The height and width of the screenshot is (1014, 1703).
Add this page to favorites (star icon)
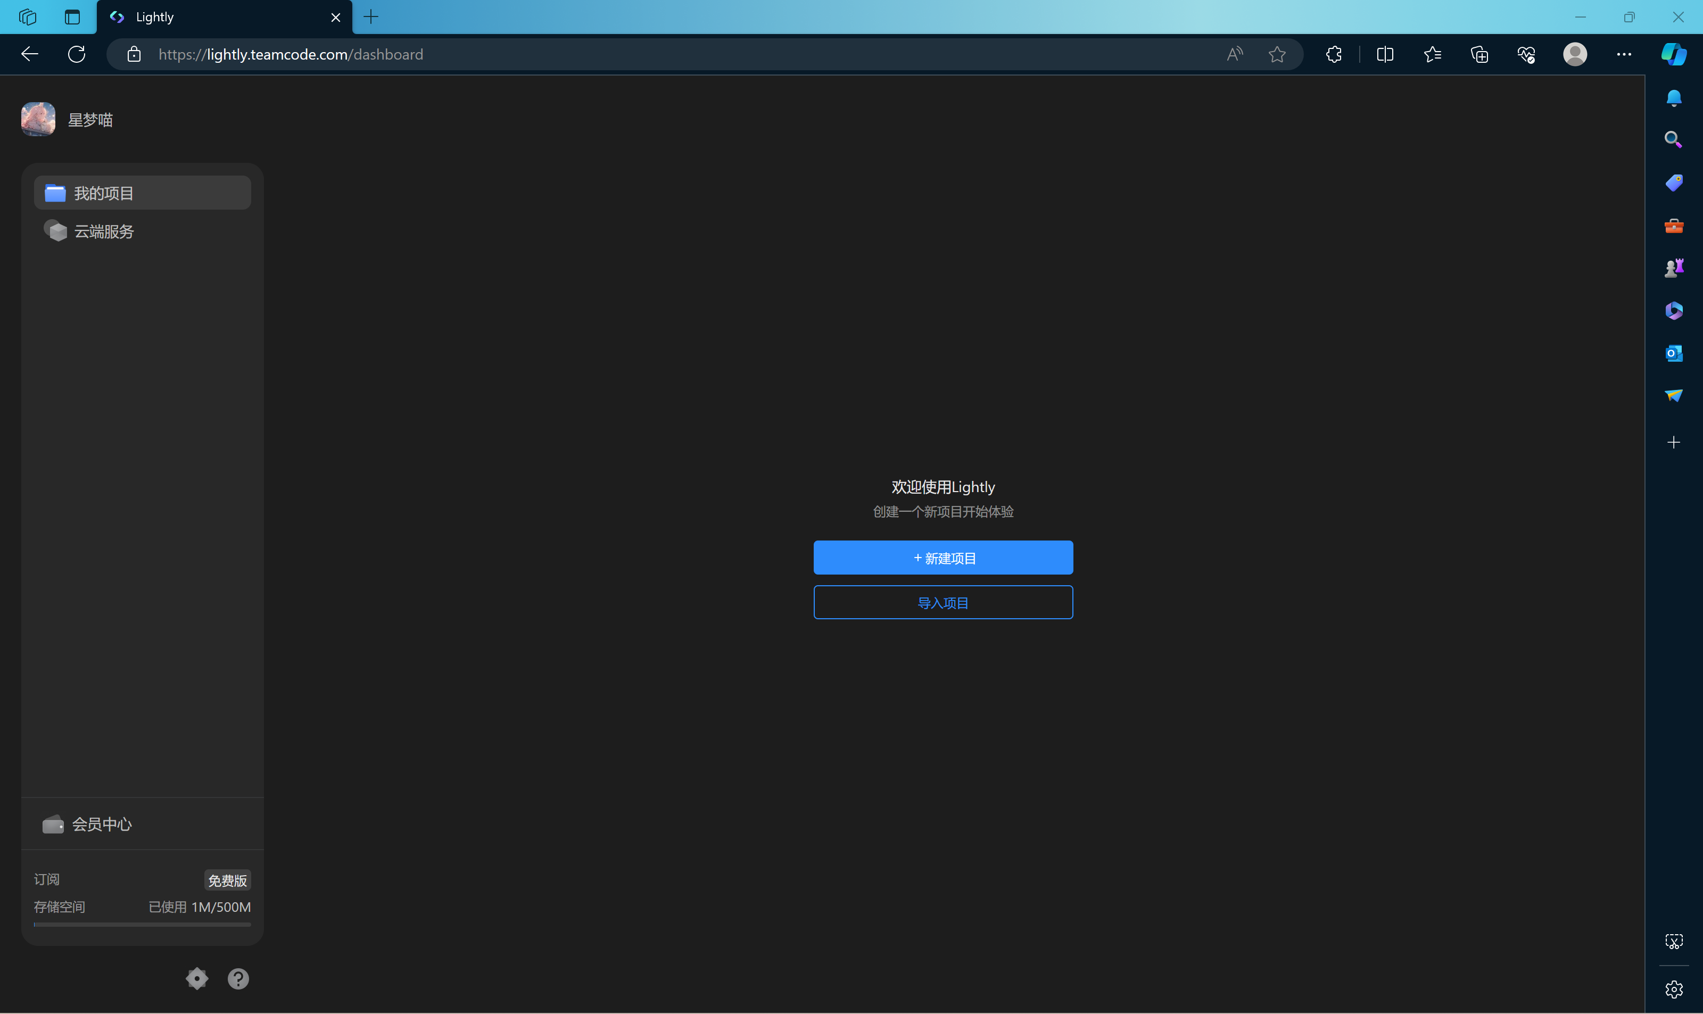(x=1277, y=55)
